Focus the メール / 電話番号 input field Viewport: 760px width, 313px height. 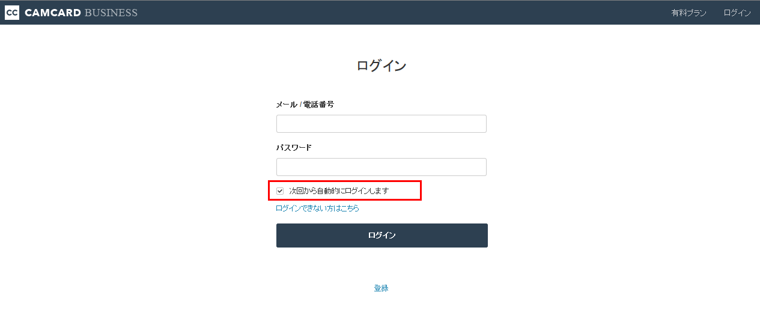(381, 124)
